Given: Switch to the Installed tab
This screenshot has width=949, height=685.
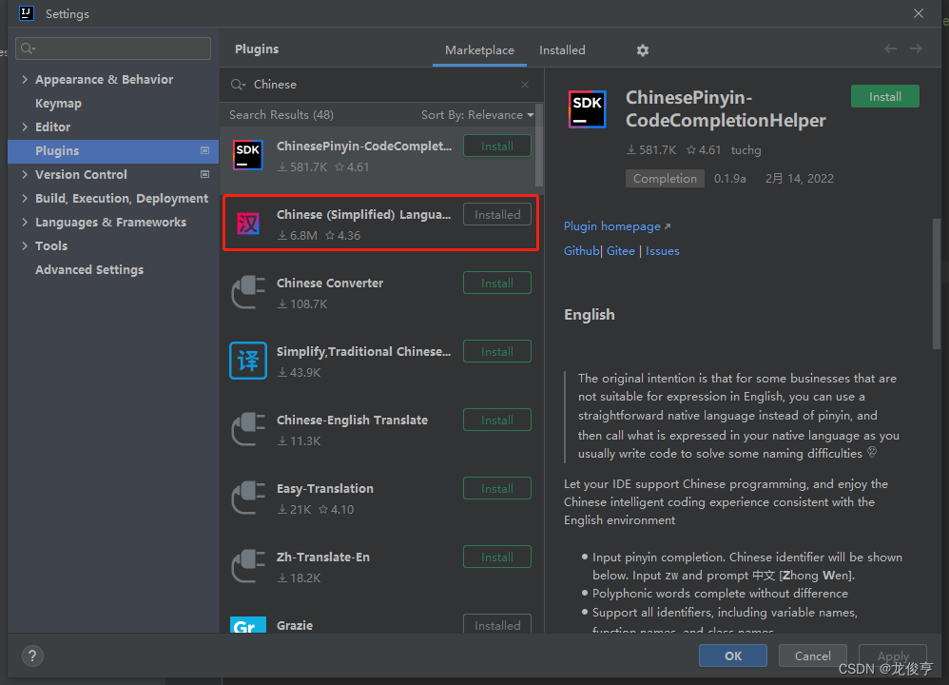Looking at the screenshot, I should point(562,50).
